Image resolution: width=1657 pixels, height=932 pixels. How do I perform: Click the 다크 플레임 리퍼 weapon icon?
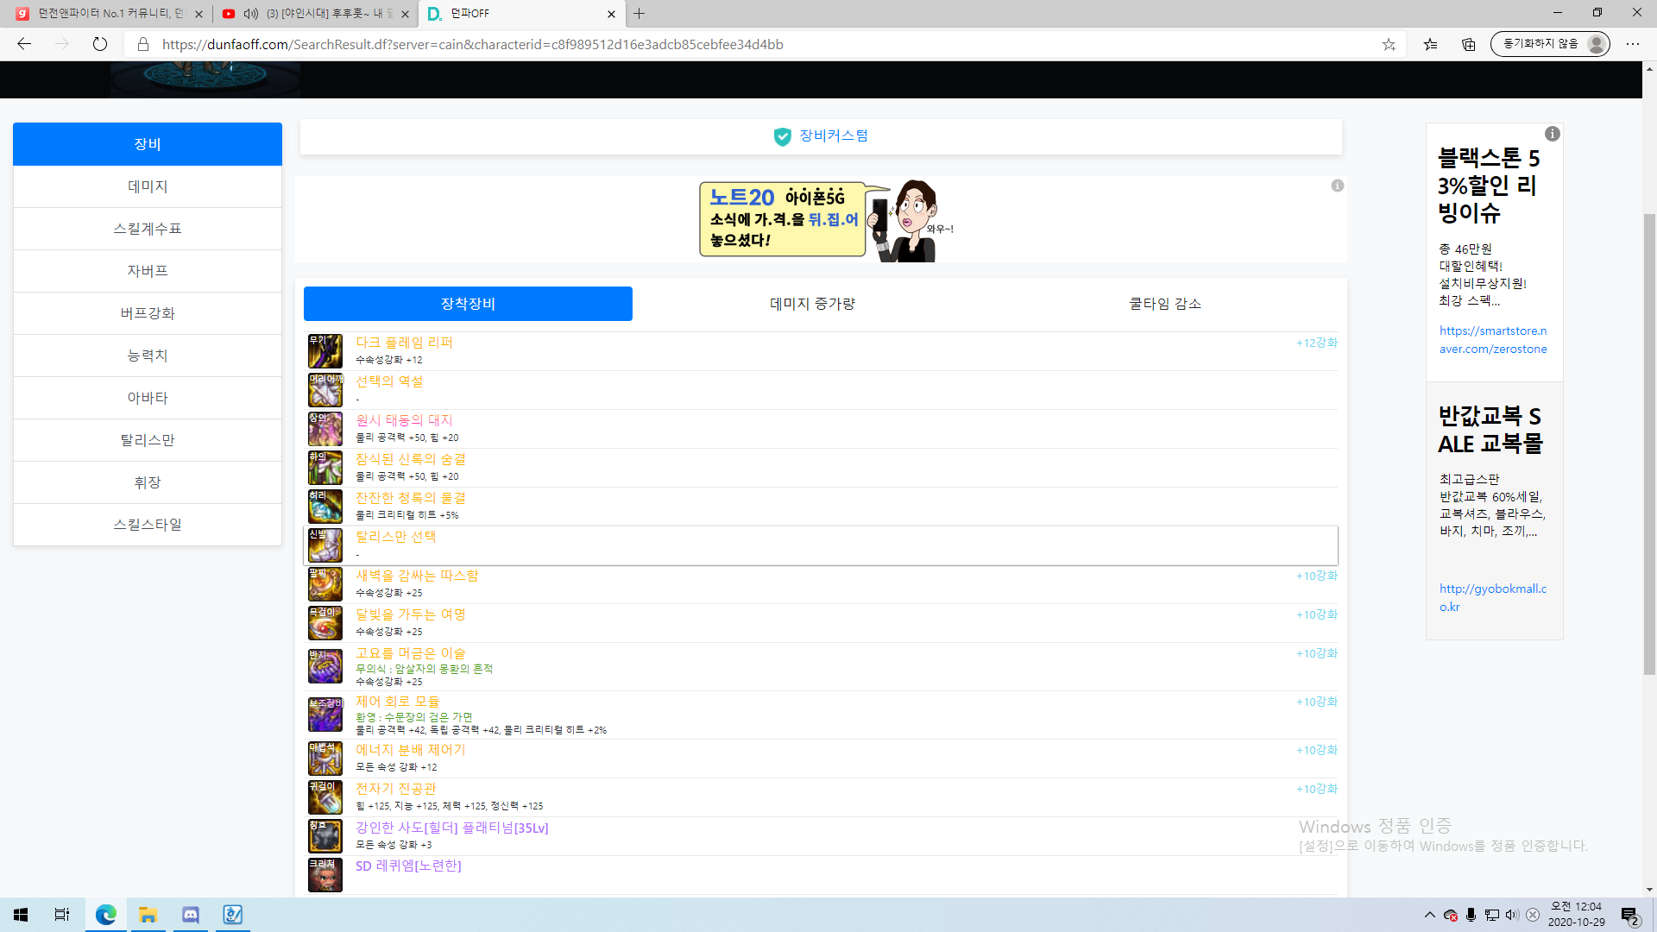point(325,351)
